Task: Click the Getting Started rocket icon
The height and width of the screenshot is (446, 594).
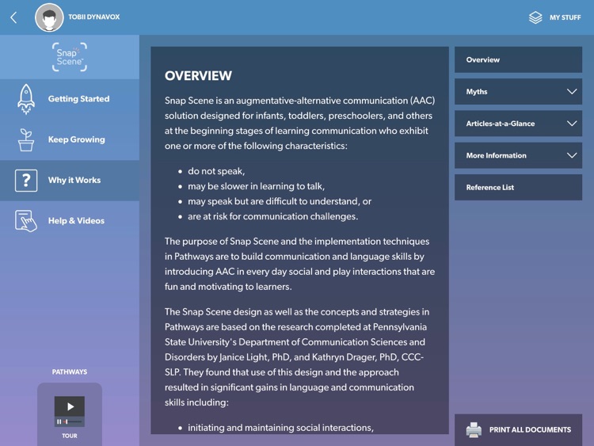Action: tap(26, 99)
